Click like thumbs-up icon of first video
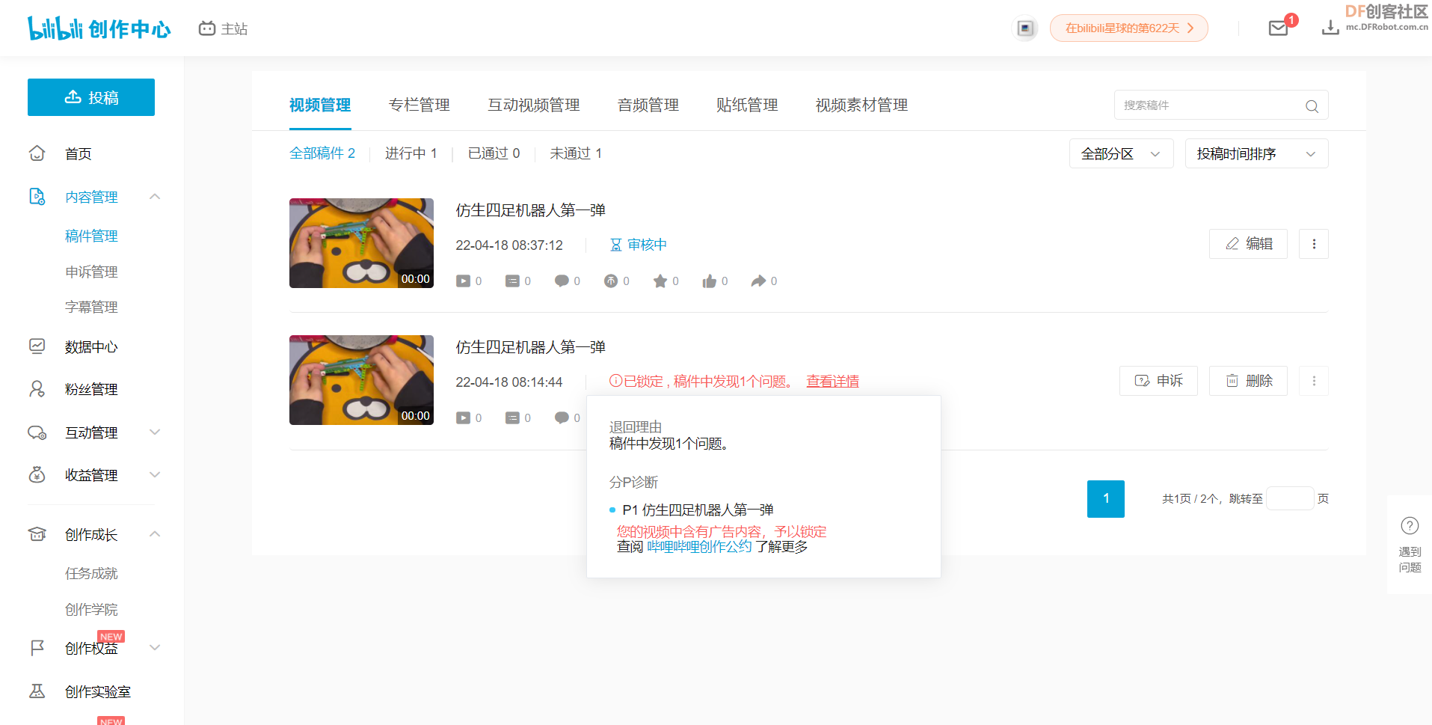Image resolution: width=1432 pixels, height=725 pixels. (x=709, y=281)
